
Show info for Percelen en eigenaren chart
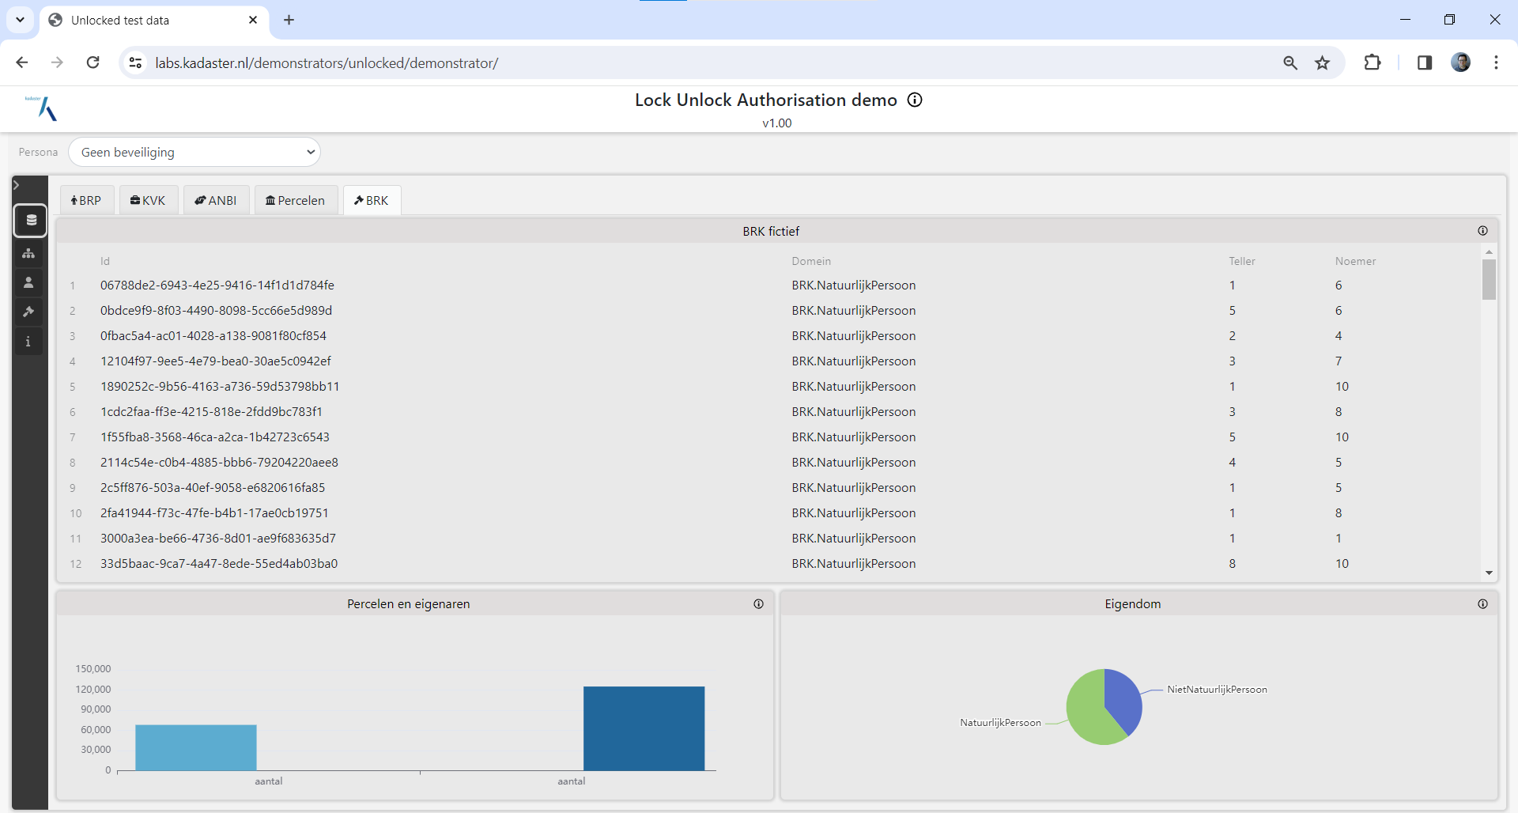point(758,604)
